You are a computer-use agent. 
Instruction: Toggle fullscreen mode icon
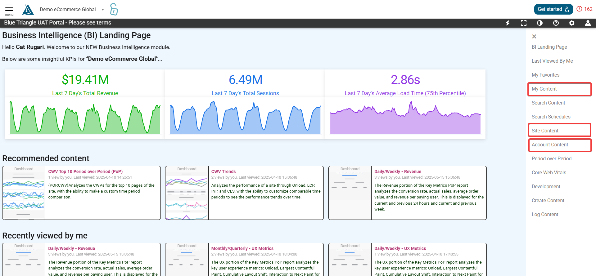point(524,23)
